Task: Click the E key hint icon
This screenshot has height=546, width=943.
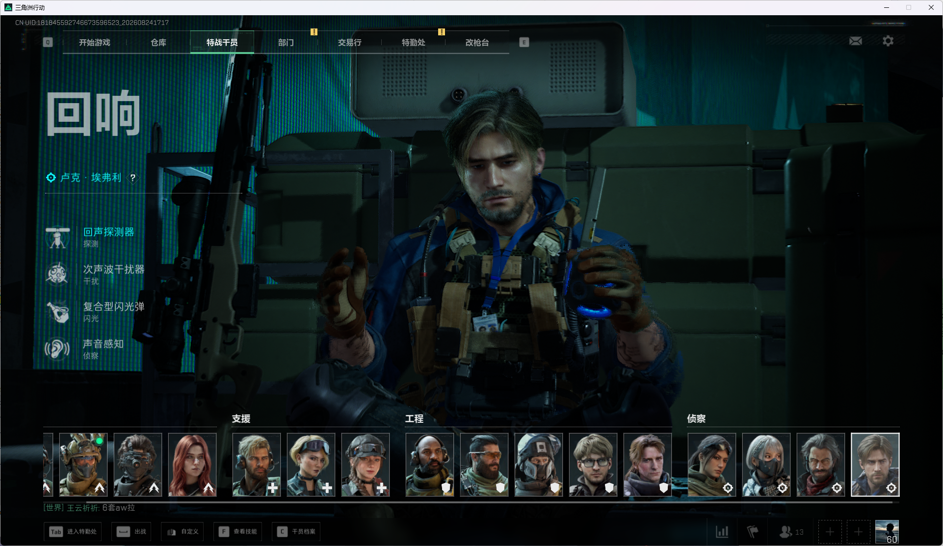Action: pos(524,42)
